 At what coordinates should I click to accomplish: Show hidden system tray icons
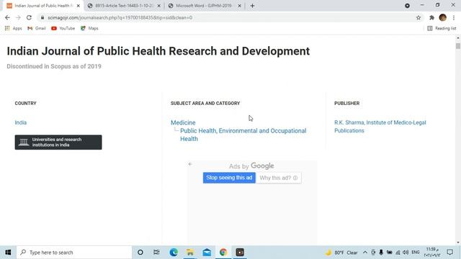(365, 253)
